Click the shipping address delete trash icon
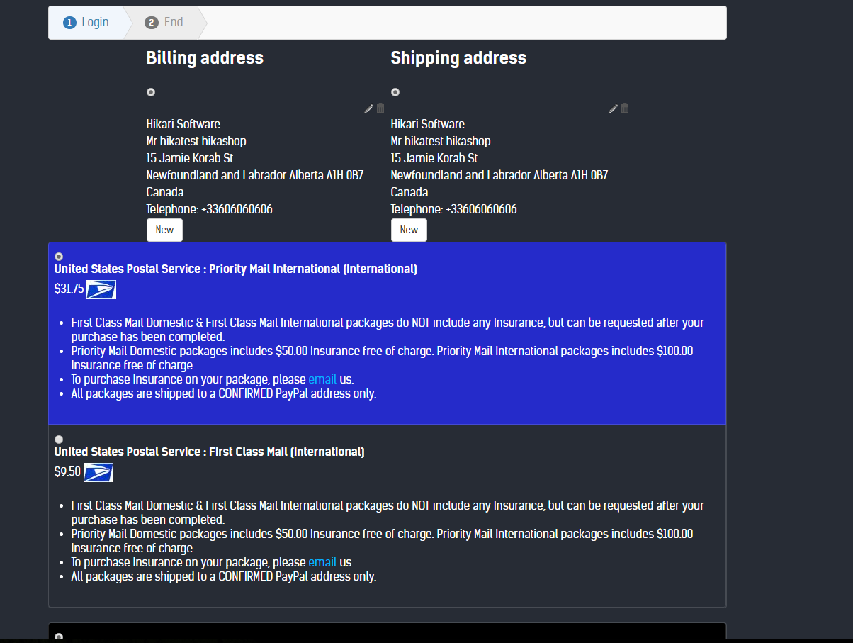 click(x=625, y=108)
